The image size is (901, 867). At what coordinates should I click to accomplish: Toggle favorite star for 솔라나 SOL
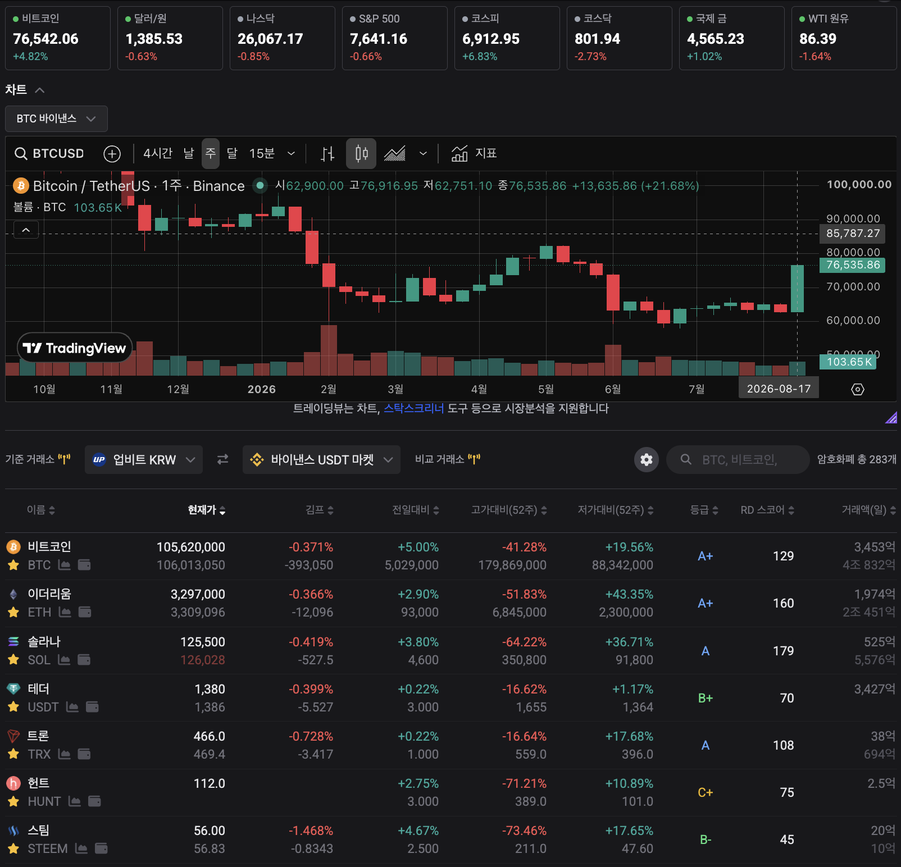tap(13, 660)
